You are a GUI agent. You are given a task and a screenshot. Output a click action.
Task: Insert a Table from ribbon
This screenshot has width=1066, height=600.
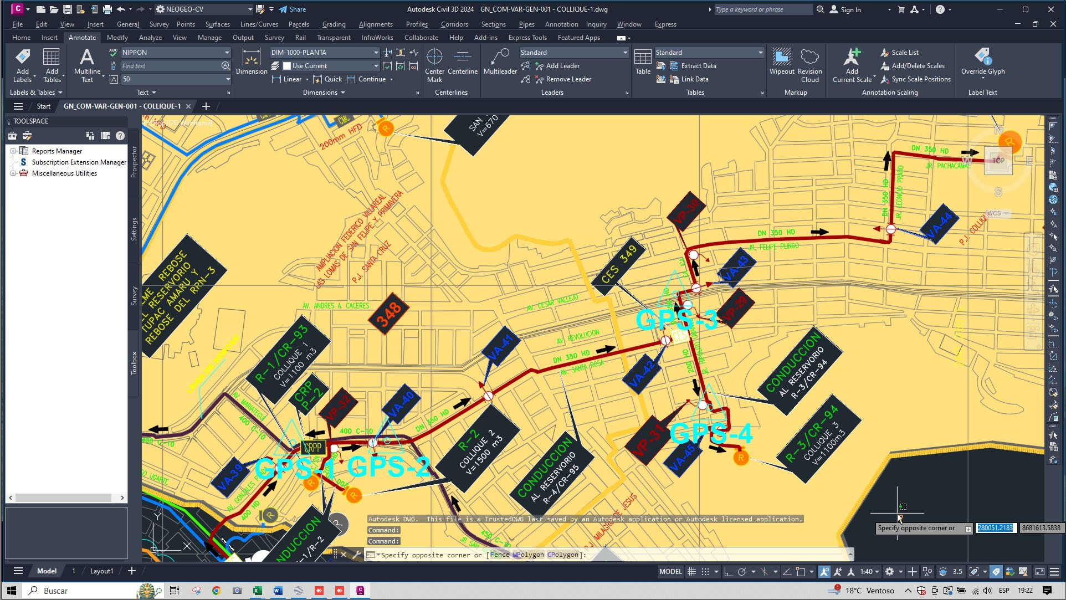[x=643, y=58]
